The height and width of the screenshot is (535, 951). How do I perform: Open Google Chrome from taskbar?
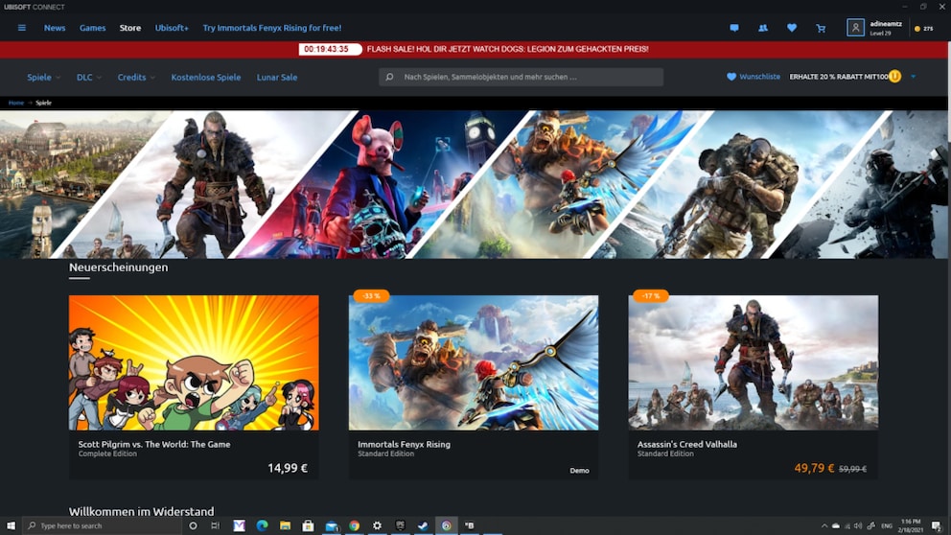click(354, 525)
